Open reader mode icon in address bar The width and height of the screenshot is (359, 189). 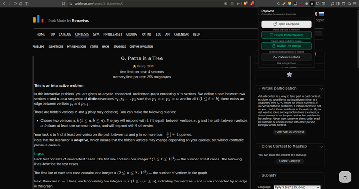[x=232, y=4]
